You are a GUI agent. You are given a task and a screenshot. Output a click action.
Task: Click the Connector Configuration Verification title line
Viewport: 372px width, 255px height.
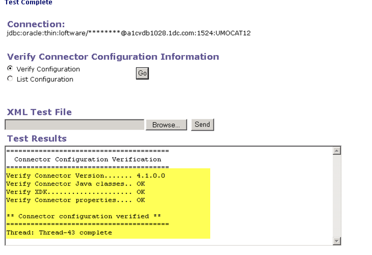point(88,159)
